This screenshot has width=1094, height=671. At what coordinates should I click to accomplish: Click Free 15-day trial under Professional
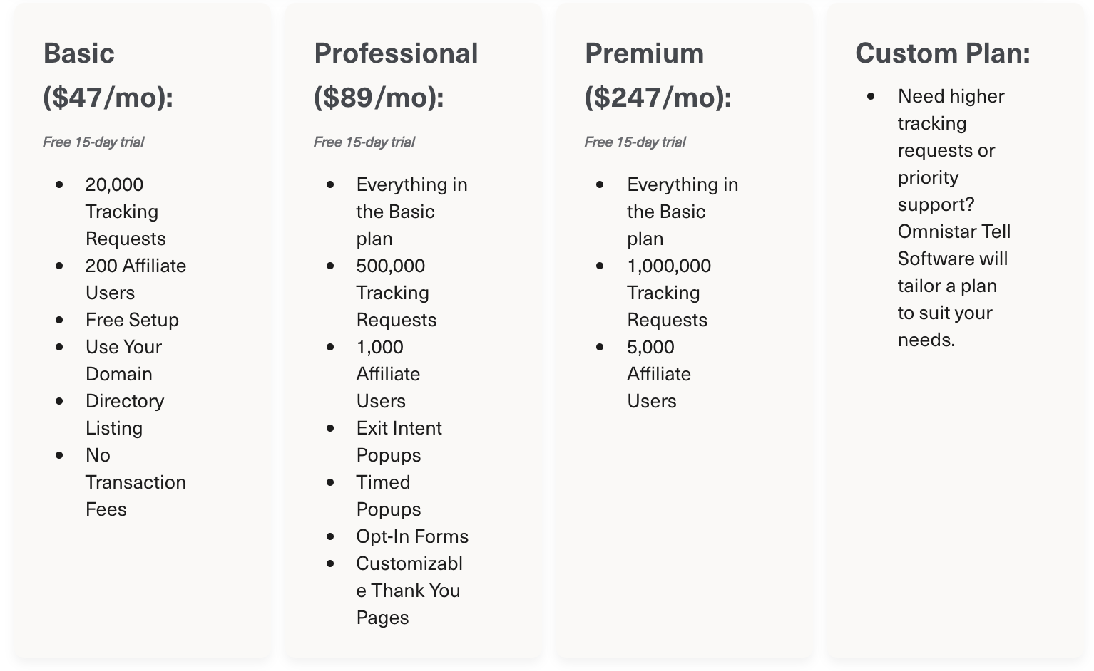364,142
